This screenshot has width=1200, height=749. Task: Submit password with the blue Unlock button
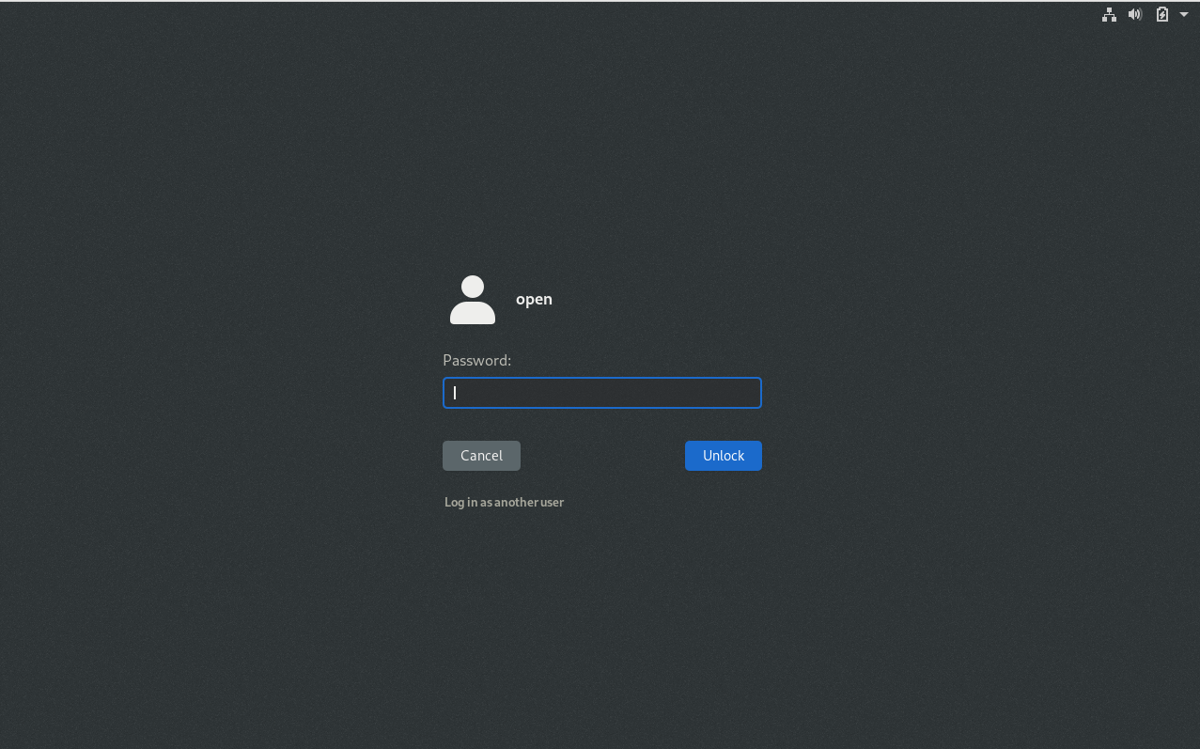pos(723,456)
